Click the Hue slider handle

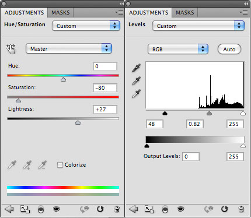click(63, 79)
